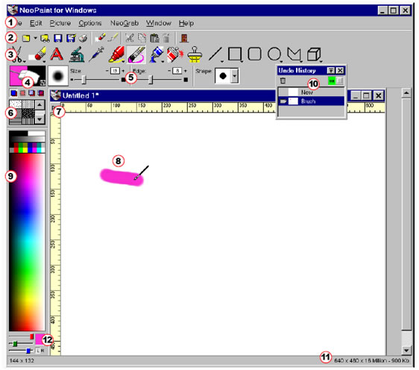Select the green microscope Zoom tool
This screenshot has width=419, height=370.
[x=77, y=54]
